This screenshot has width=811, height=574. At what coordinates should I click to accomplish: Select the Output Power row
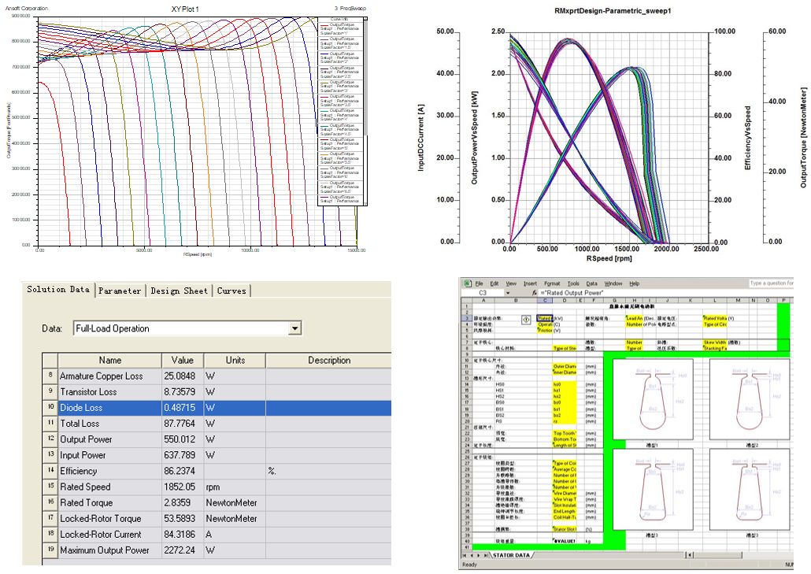point(217,439)
